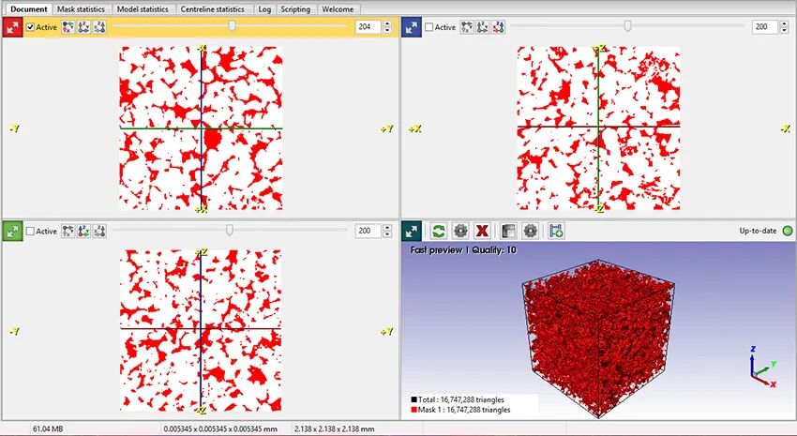Click add region icon in 3D toolbar
Screen dimensions: 797x436
coord(556,232)
